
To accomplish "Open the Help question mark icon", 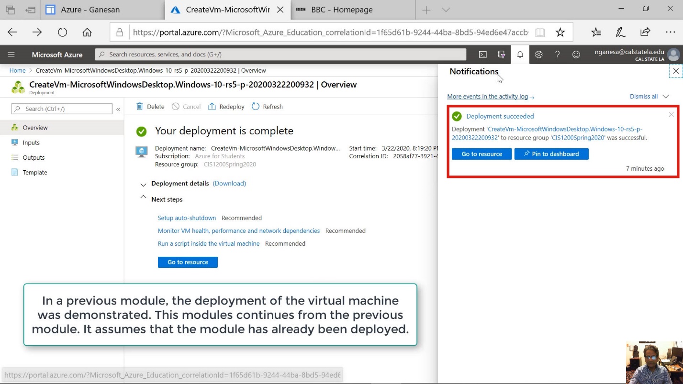I will click(557, 55).
